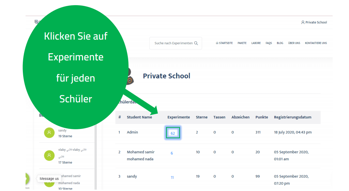
Task: Click the Message us chat bubble
Action: (49, 179)
